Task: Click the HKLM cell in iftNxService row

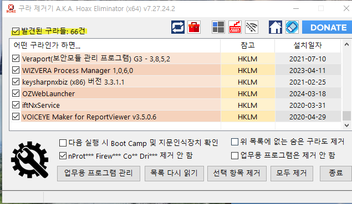Action: coord(248,105)
